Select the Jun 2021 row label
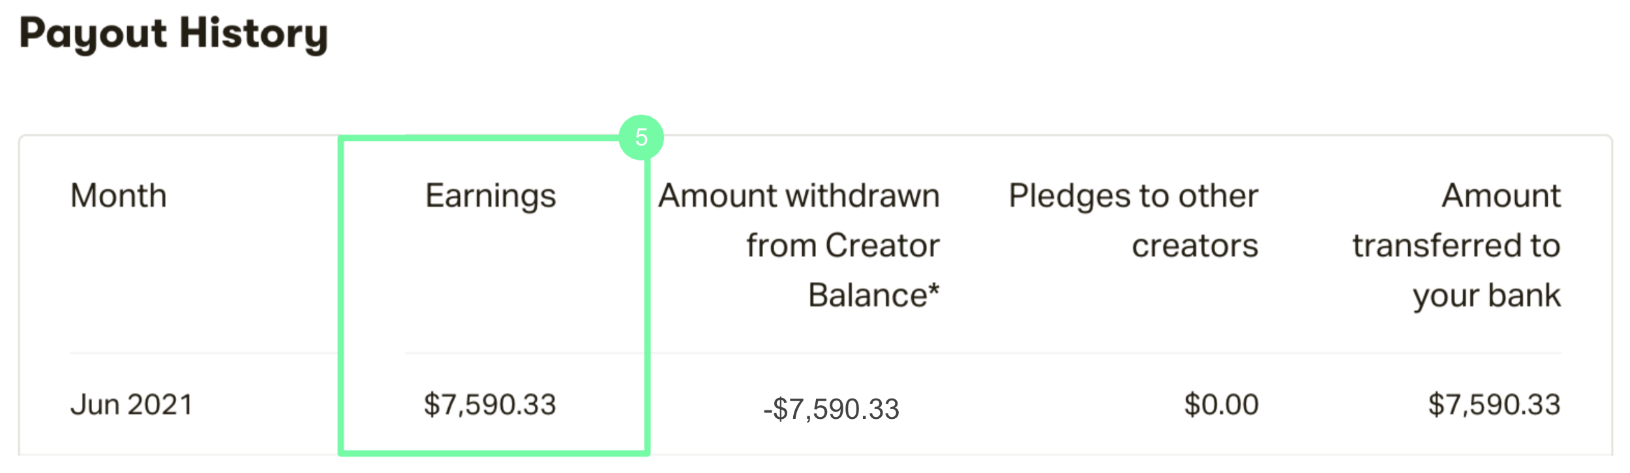The image size is (1630, 473). pos(132,404)
